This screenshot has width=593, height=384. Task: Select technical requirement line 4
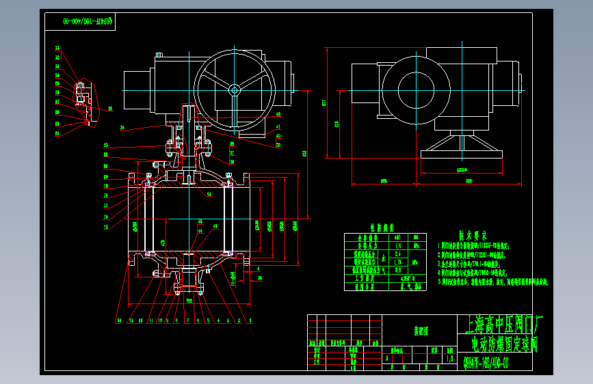(x=473, y=273)
